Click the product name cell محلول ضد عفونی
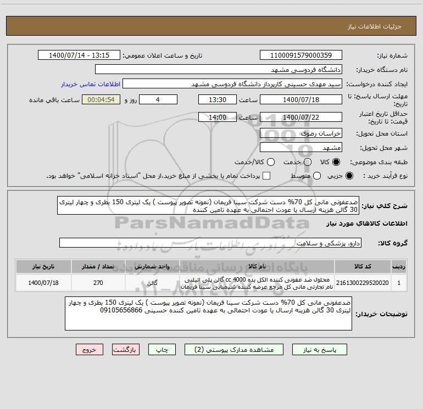 coord(257,283)
